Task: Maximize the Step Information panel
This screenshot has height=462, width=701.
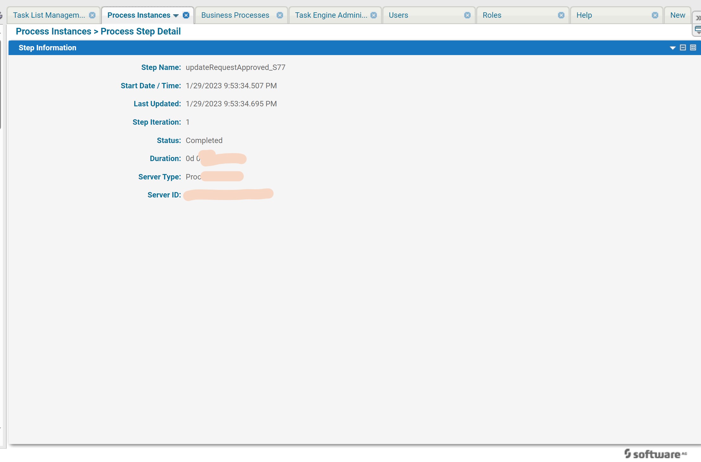Action: coord(693,47)
